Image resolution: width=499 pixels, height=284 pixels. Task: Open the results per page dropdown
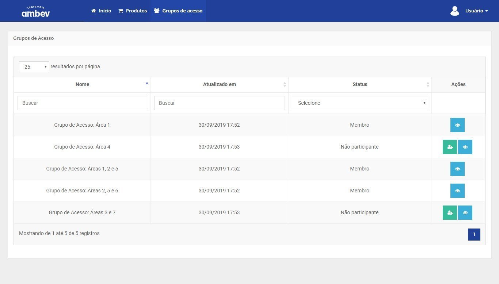pos(34,67)
